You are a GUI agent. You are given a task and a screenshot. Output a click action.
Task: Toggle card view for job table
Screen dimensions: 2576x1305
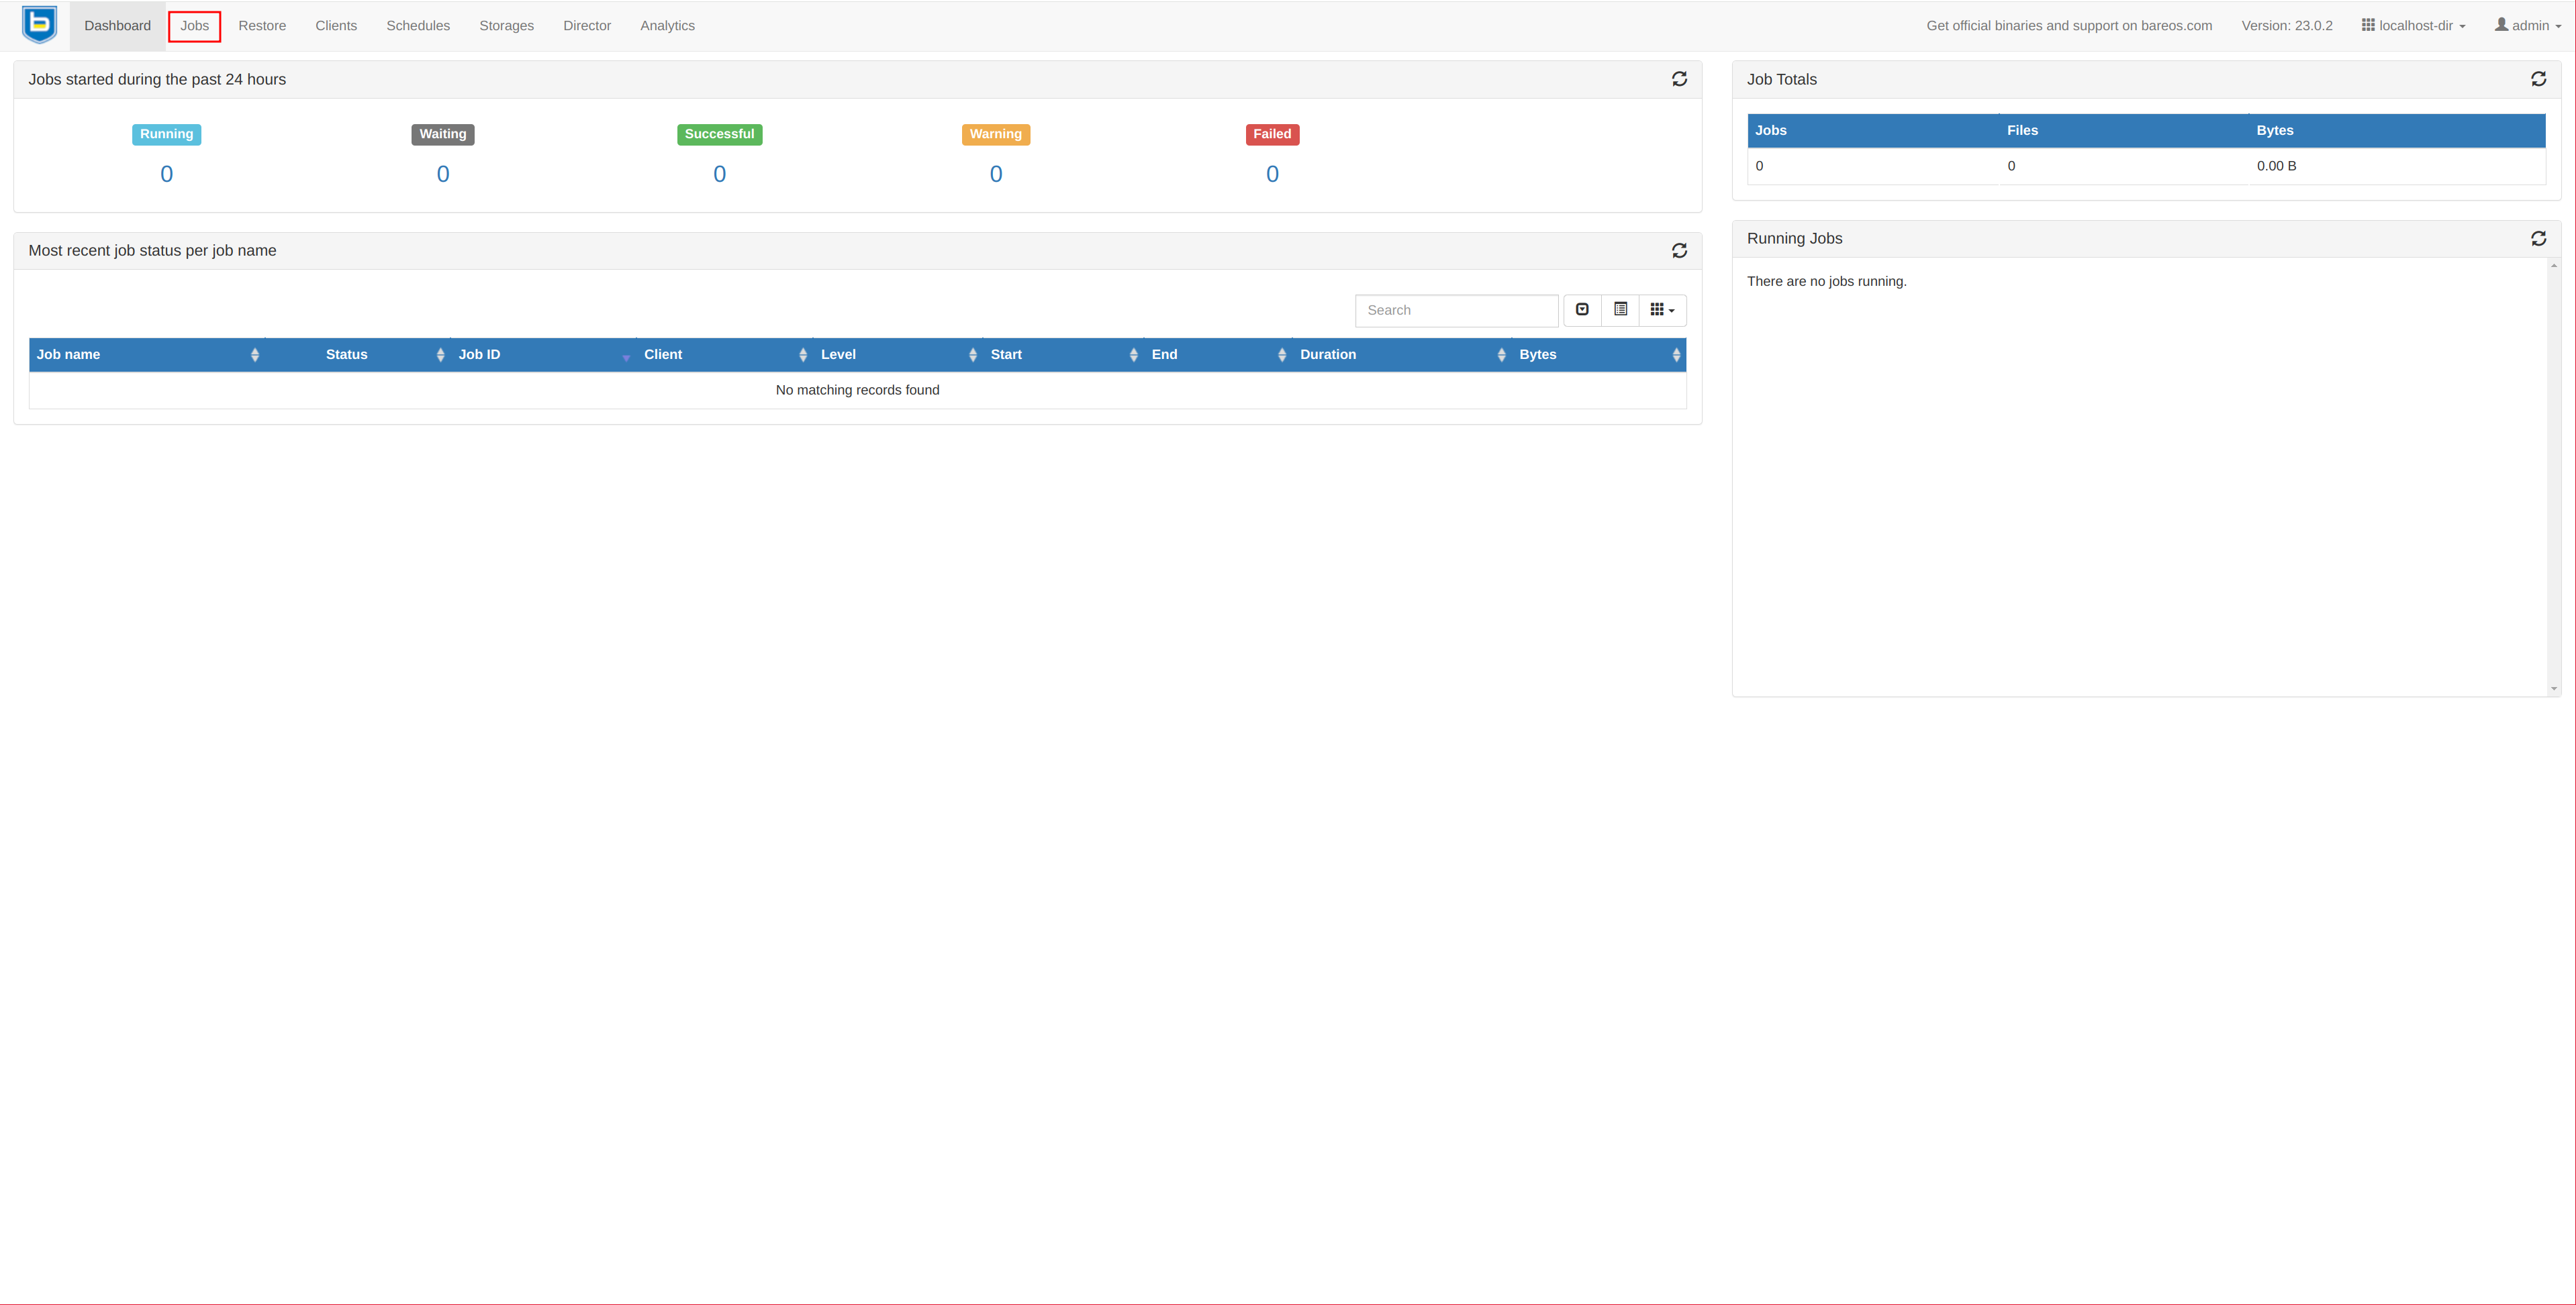1620,310
